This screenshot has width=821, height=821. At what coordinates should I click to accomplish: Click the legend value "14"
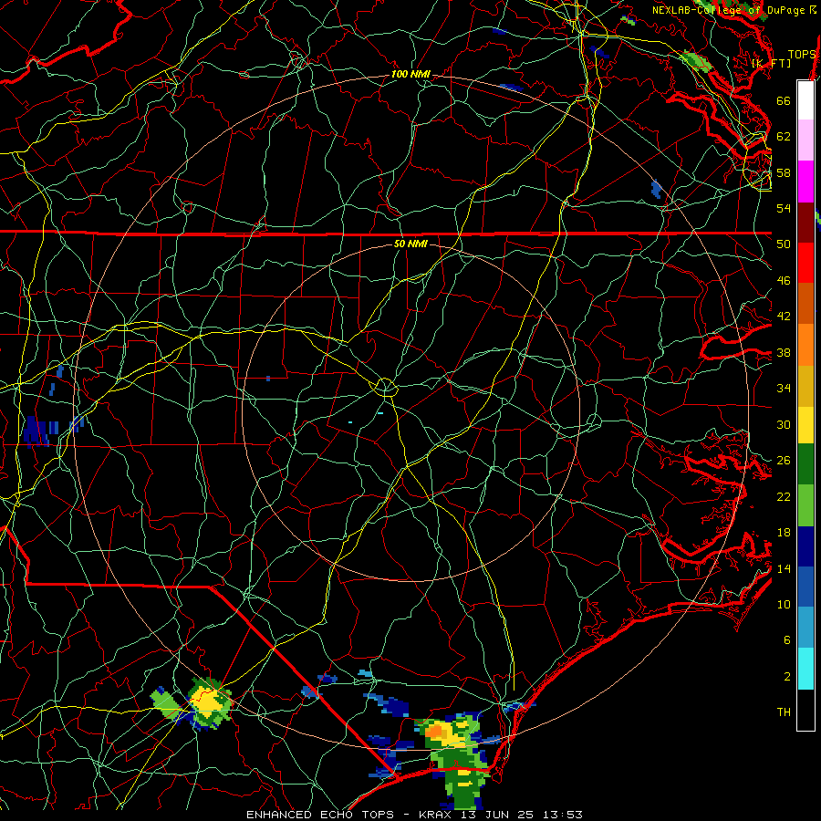(784, 568)
